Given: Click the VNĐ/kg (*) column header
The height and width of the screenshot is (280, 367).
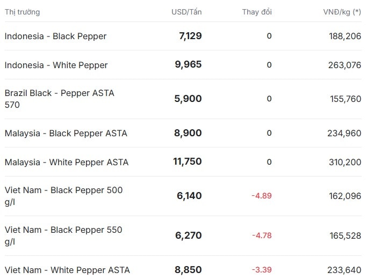Looking at the screenshot, I should (342, 12).
